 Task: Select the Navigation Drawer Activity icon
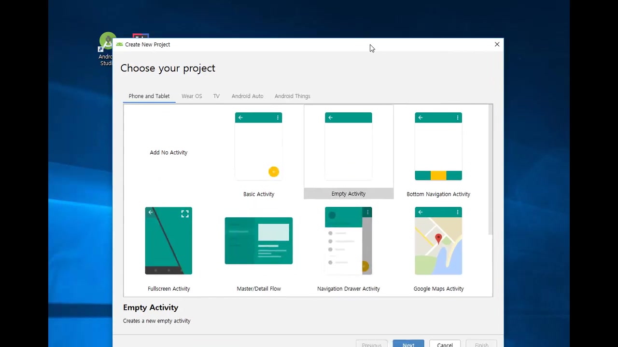pos(348,241)
